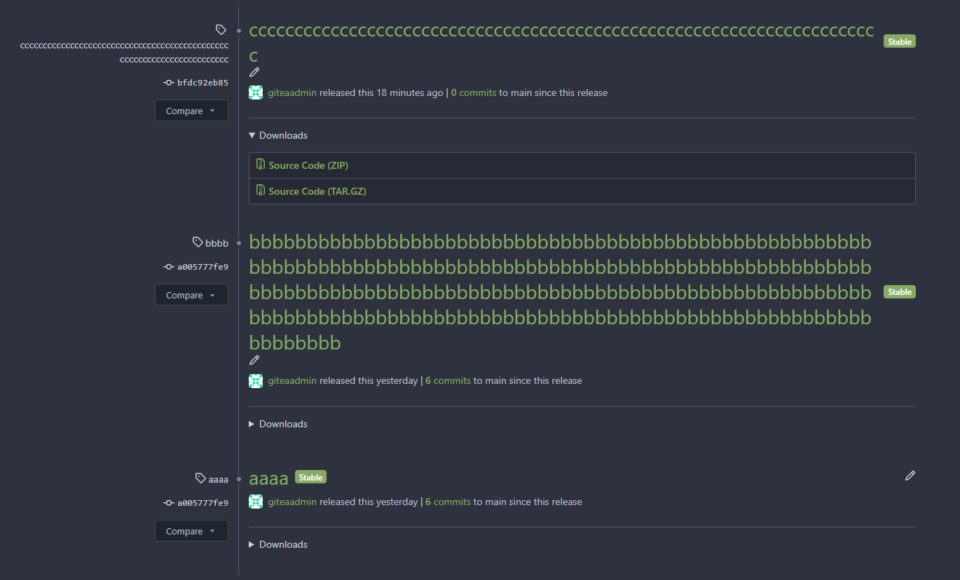Open the Compare dropdown for commit bfdc92eb85
Image resolution: width=960 pixels, height=580 pixels.
coord(191,111)
